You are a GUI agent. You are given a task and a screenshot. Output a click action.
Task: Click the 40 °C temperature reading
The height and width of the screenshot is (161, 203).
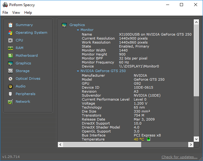click(x=139, y=139)
